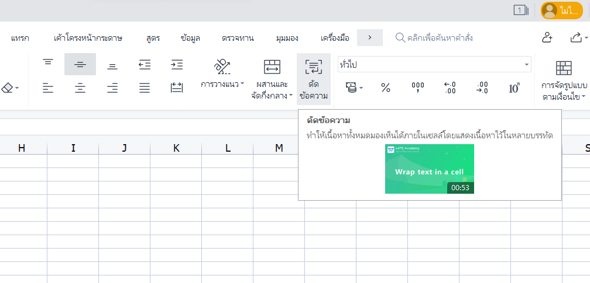590x283 pixels.
Task: Select column M header
Action: pyautogui.click(x=279, y=148)
